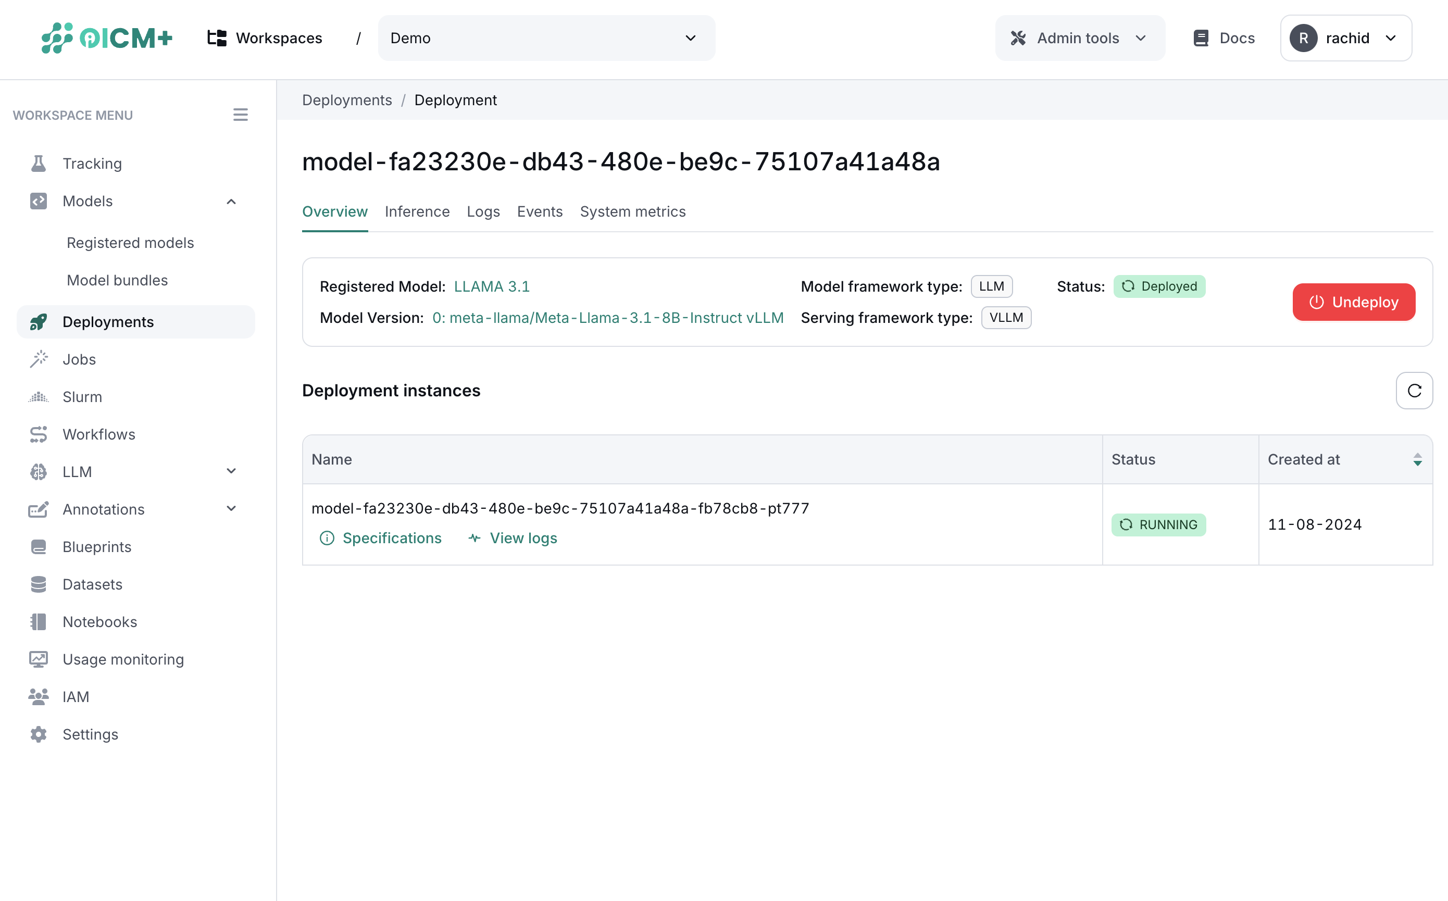The image size is (1448, 901).
Task: Toggle the workspace menu hamburger icon
Action: click(240, 115)
